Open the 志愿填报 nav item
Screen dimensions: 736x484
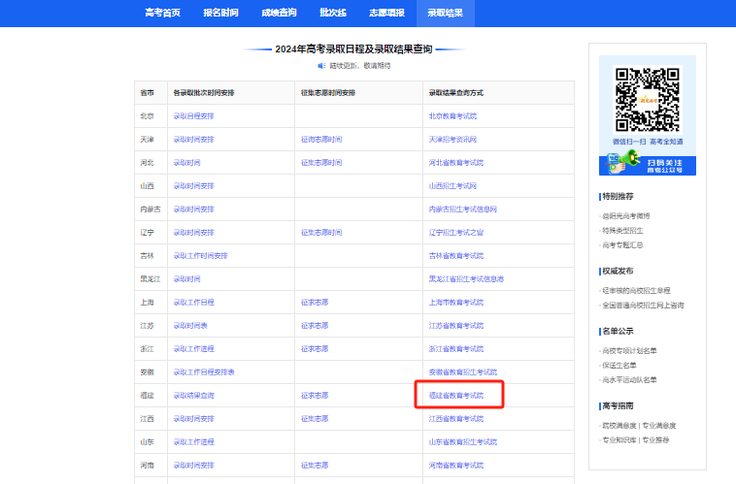click(x=386, y=13)
